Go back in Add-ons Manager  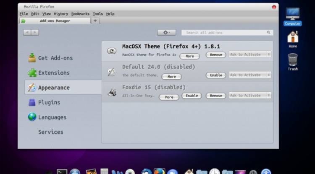click(x=27, y=32)
